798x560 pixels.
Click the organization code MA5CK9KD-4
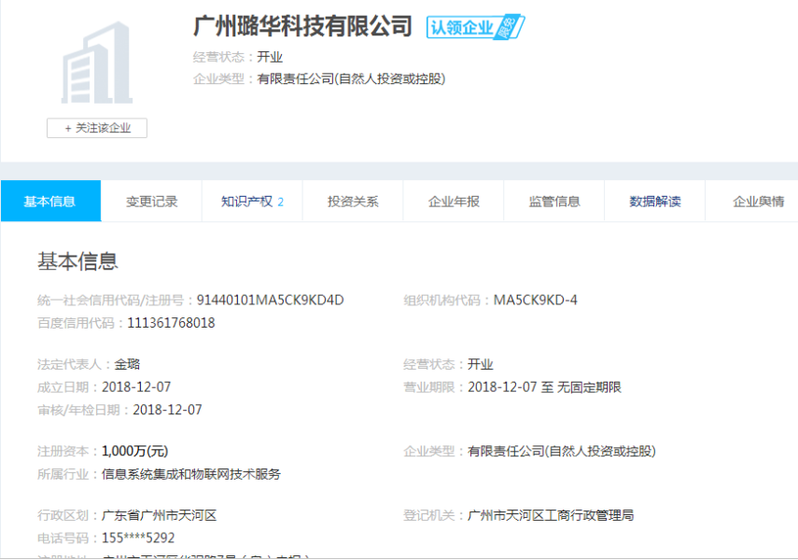pos(535,300)
